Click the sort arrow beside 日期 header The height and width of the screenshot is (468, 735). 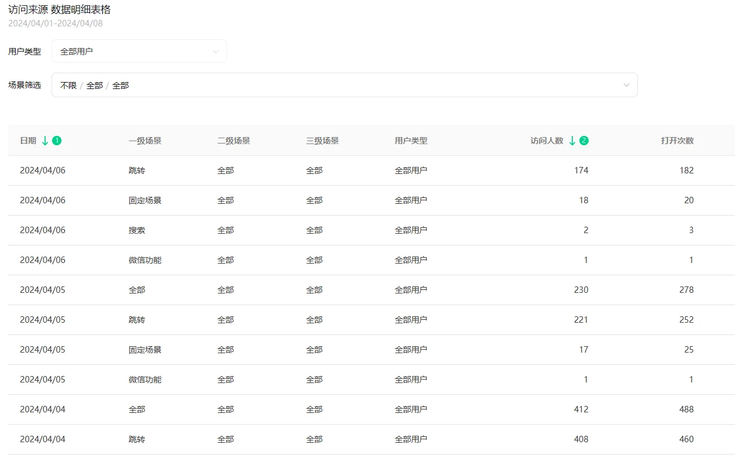45,141
